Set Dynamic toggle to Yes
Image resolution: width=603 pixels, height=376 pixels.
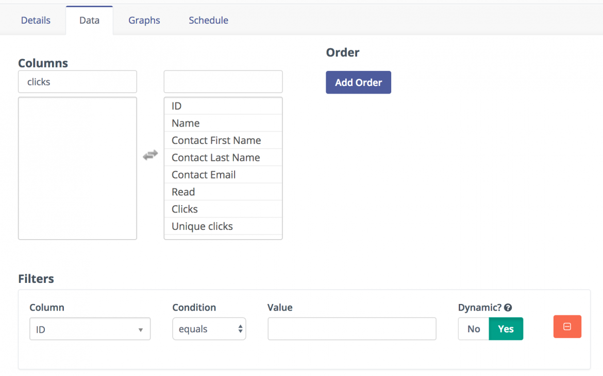506,329
